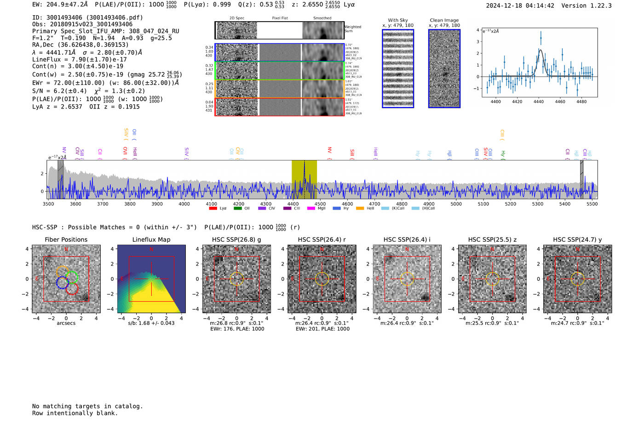Viewport: 644px width, 438px height.
Task: Click the orange-framed fiber Smoothed cutout
Action: [322, 89]
